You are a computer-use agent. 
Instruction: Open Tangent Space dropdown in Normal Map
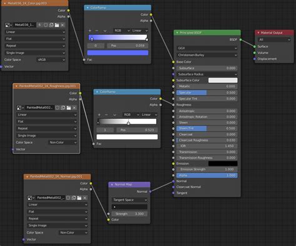pyautogui.click(x=129, y=200)
